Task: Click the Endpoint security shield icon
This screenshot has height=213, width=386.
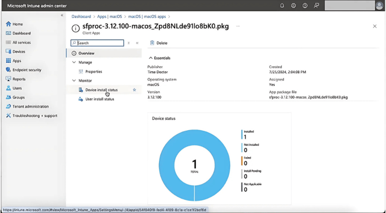Action: click(9, 70)
